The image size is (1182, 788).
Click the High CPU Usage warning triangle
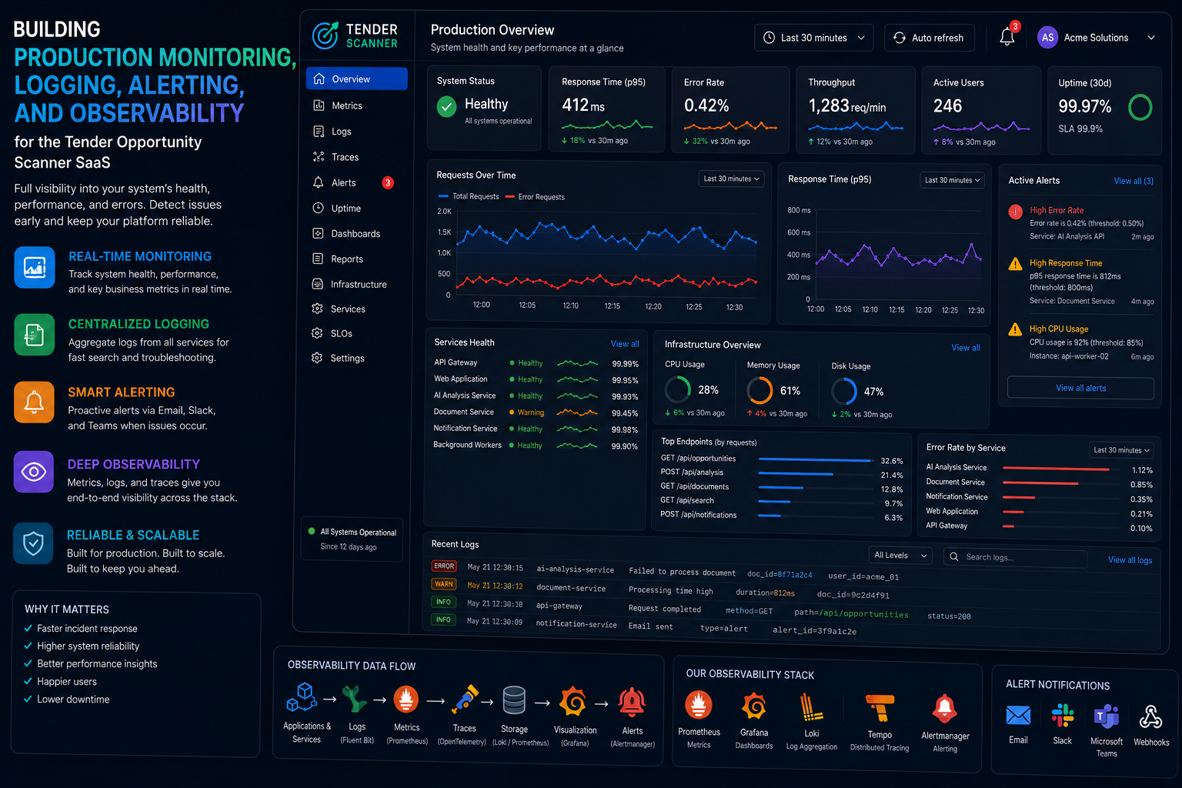(1015, 329)
